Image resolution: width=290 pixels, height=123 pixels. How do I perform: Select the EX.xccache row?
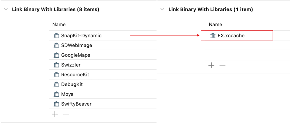(x=237, y=35)
